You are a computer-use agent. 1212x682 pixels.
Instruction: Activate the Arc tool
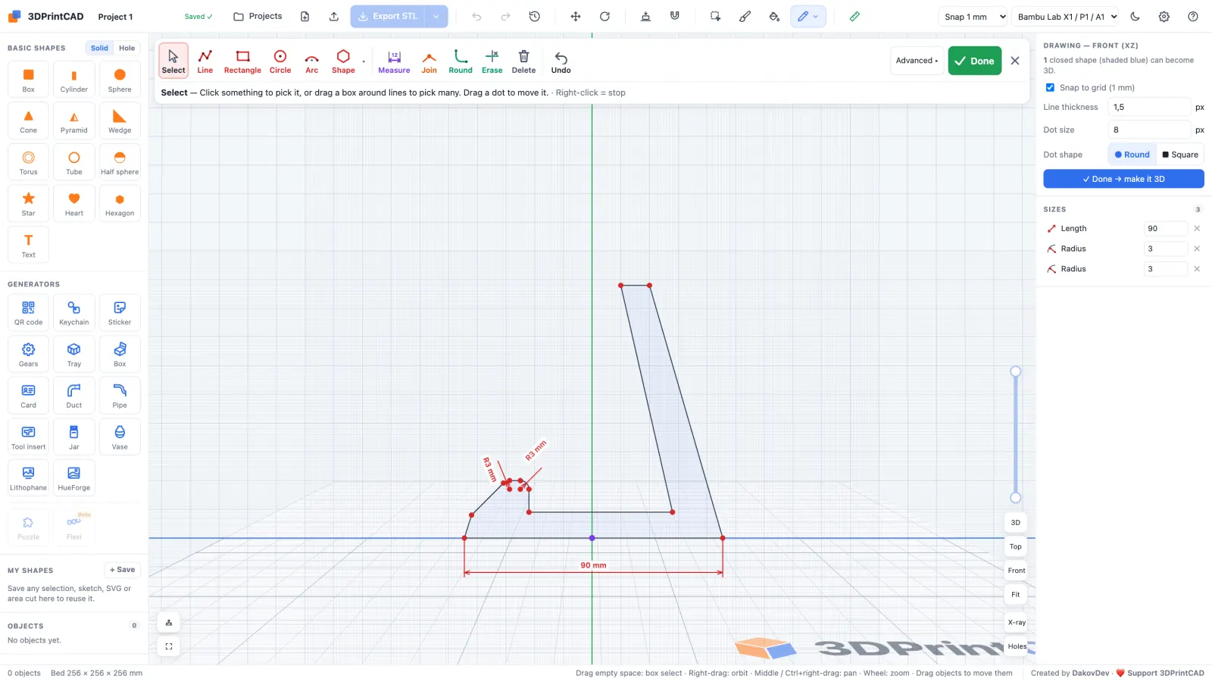(311, 61)
